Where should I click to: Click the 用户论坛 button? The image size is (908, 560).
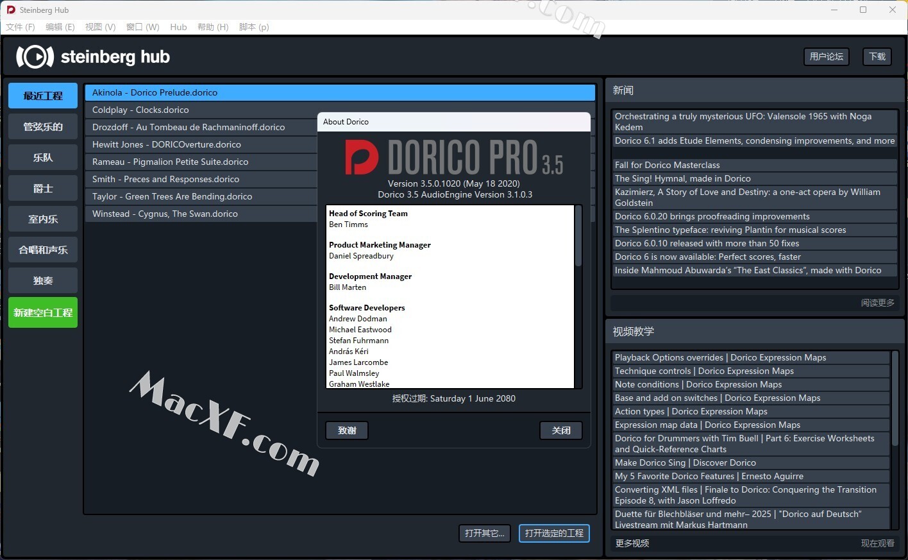click(x=826, y=56)
